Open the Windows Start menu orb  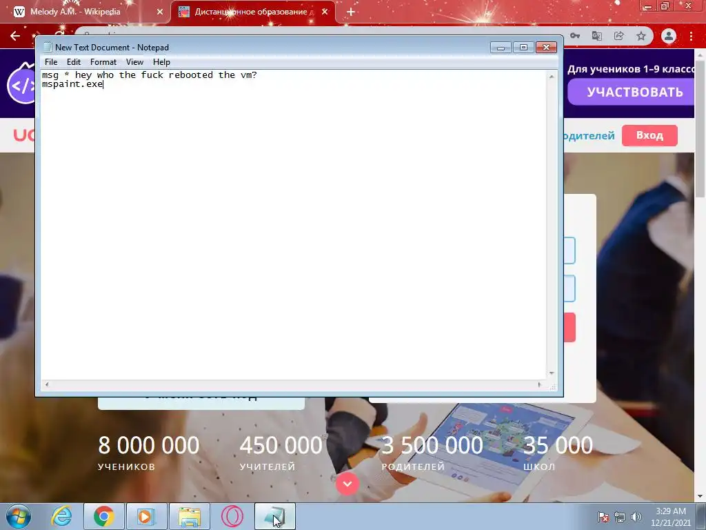[19, 516]
